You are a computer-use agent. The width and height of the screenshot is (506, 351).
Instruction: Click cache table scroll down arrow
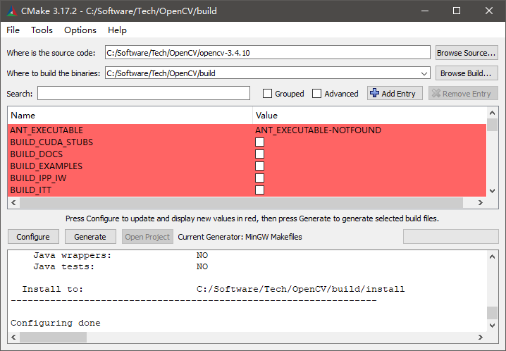pyautogui.click(x=492, y=191)
